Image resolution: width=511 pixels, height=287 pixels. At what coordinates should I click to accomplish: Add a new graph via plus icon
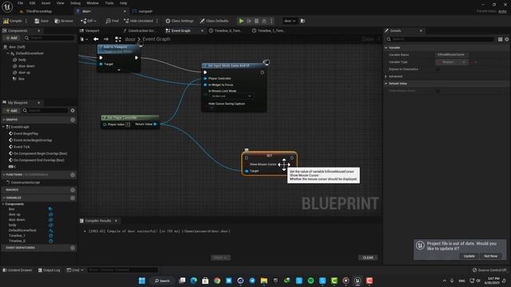point(73,120)
